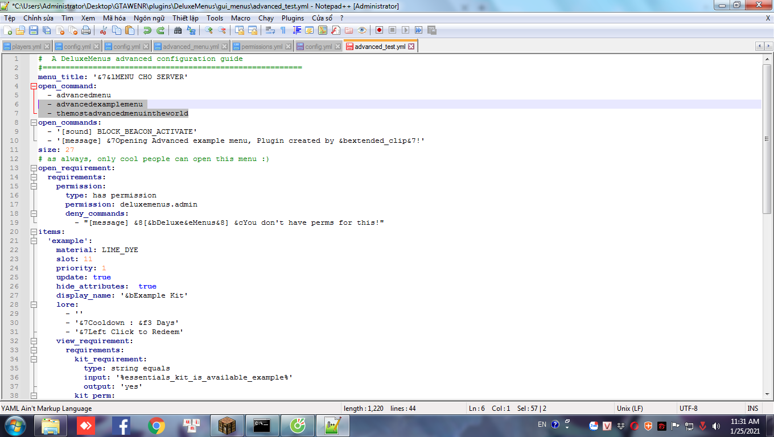
Task: Collapse the open_commands fold on line 8
Action: tap(34, 123)
